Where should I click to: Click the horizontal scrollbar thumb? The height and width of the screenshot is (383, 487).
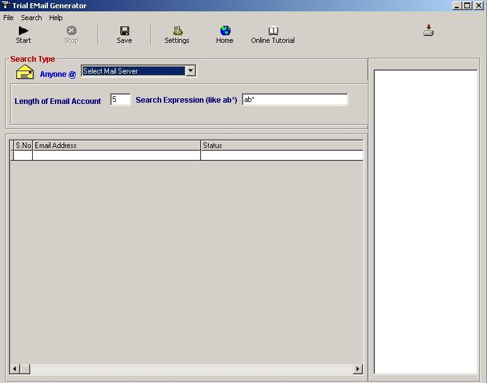(25, 369)
